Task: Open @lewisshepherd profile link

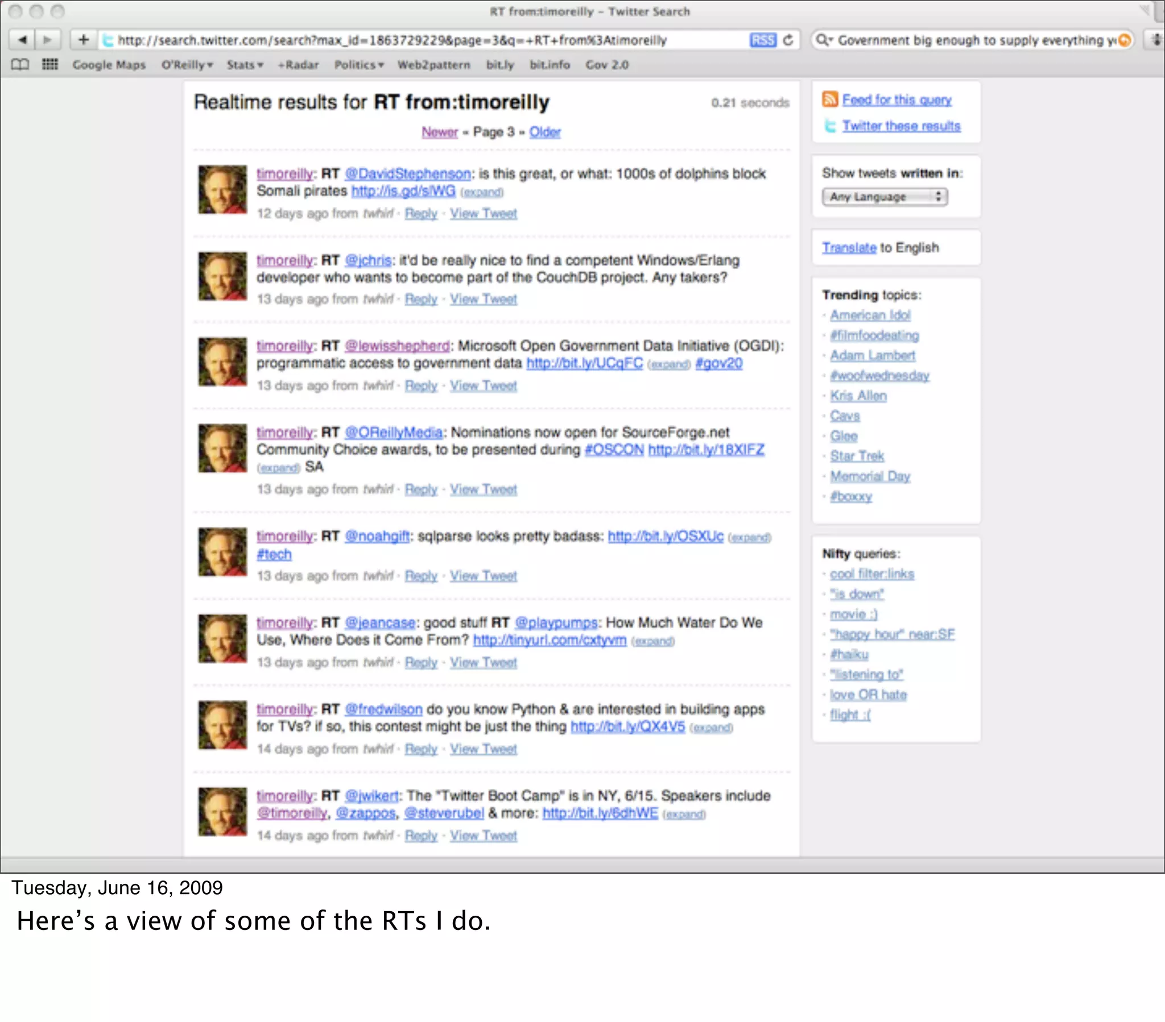Action: coord(397,346)
